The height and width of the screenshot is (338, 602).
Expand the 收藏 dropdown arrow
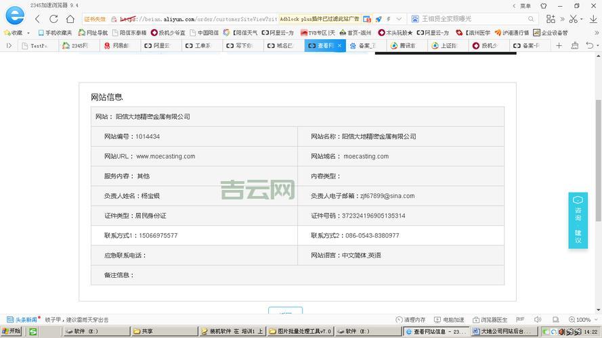pyautogui.click(x=28, y=33)
